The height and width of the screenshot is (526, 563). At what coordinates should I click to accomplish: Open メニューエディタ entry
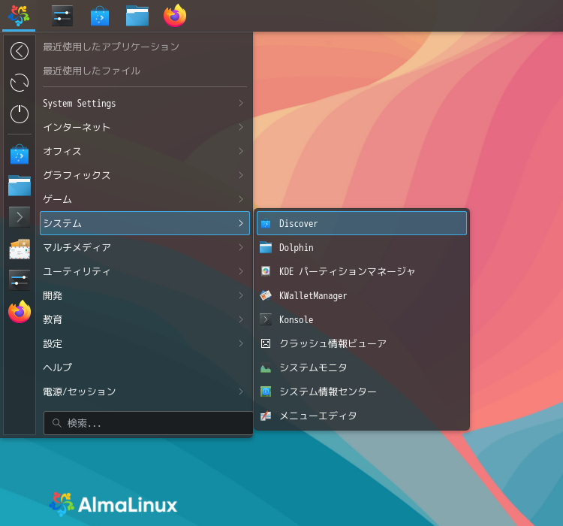pyautogui.click(x=362, y=416)
